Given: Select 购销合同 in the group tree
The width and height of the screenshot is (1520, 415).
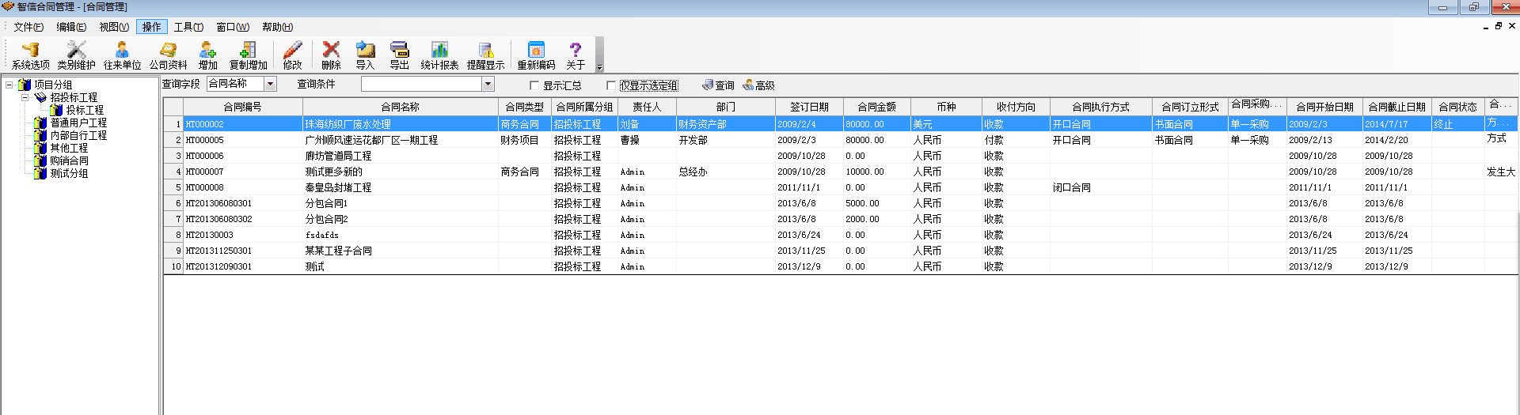Looking at the screenshot, I should click(x=69, y=160).
